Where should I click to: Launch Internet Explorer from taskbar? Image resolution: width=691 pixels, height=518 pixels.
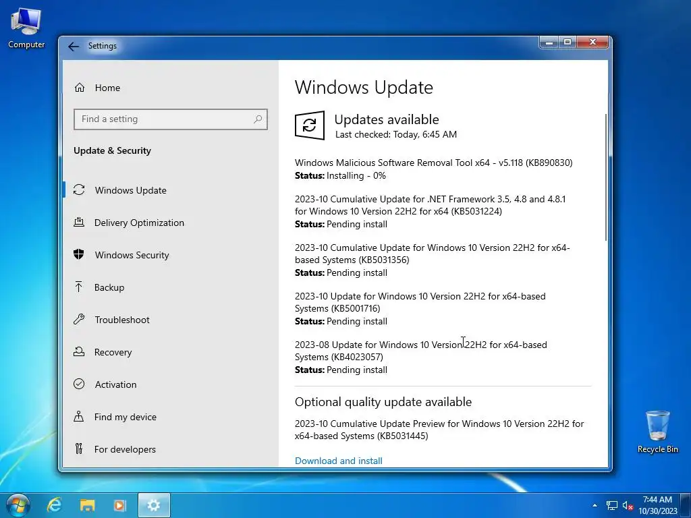click(x=54, y=505)
